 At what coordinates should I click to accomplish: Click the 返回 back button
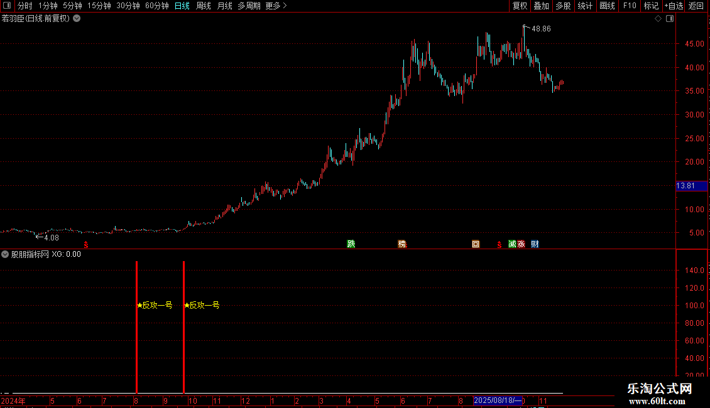point(696,6)
